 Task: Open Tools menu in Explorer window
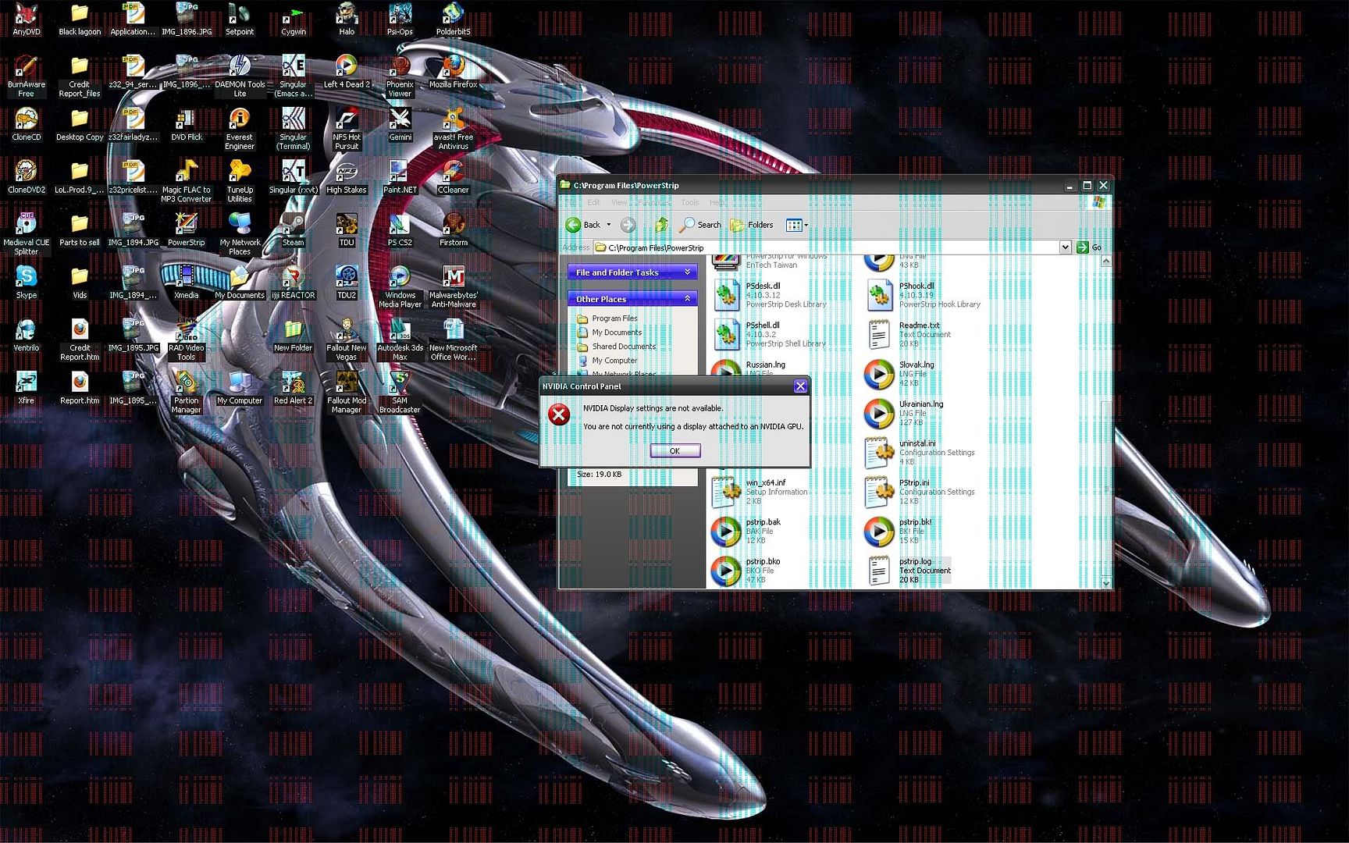pyautogui.click(x=690, y=203)
